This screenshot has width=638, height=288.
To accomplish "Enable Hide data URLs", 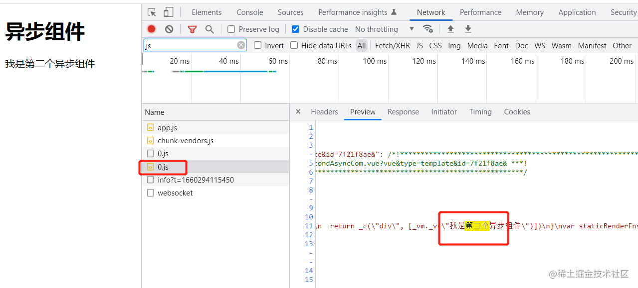I will pos(294,45).
